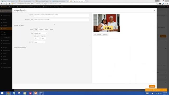This screenshot has height=95, width=169.
Task: Click browser home icon
Action: click(9, 4)
